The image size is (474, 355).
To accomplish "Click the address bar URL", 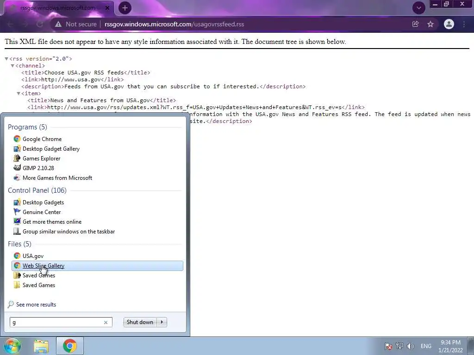I will [x=174, y=24].
